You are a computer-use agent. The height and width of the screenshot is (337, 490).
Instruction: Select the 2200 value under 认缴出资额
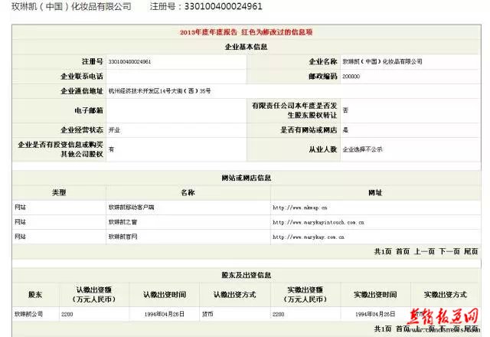point(67,314)
